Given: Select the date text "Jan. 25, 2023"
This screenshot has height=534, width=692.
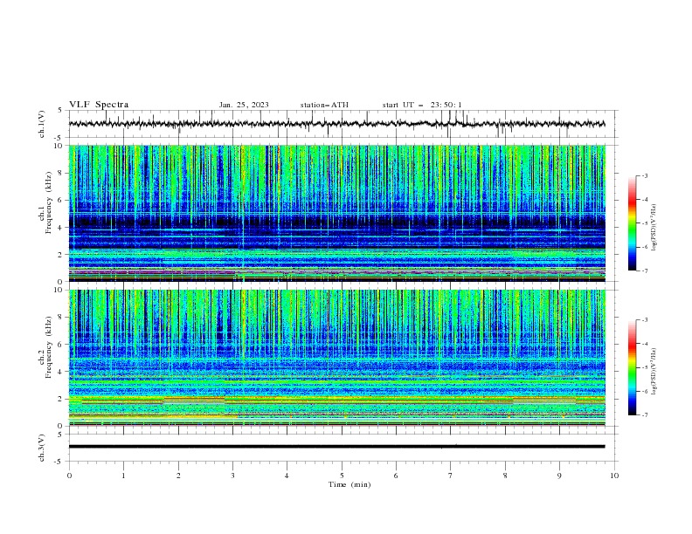Looking at the screenshot, I should [x=244, y=105].
